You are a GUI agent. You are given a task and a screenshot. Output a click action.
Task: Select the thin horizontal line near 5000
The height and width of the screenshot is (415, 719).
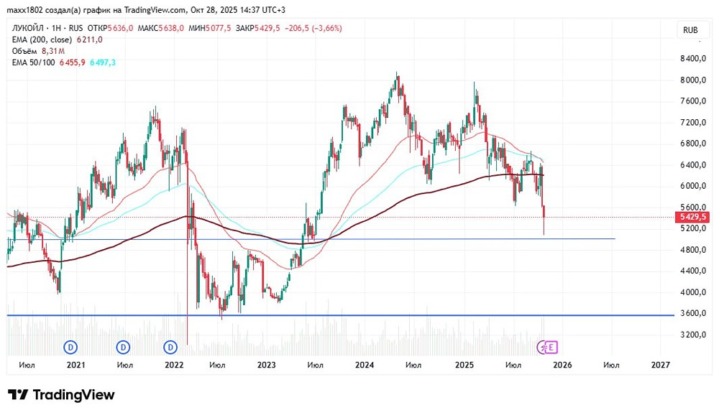pos(311,238)
